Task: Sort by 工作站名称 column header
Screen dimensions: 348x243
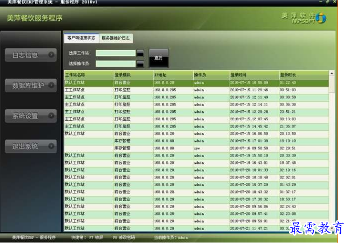Action: (89, 75)
